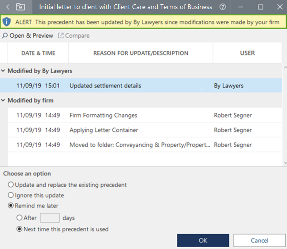The image size is (287, 249).
Task: Click the folder icon in title bar
Action: tap(20, 7)
